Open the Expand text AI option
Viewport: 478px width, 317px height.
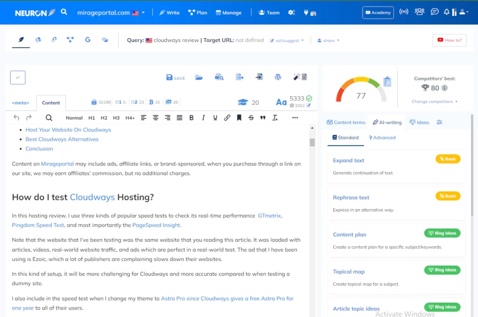click(396, 166)
